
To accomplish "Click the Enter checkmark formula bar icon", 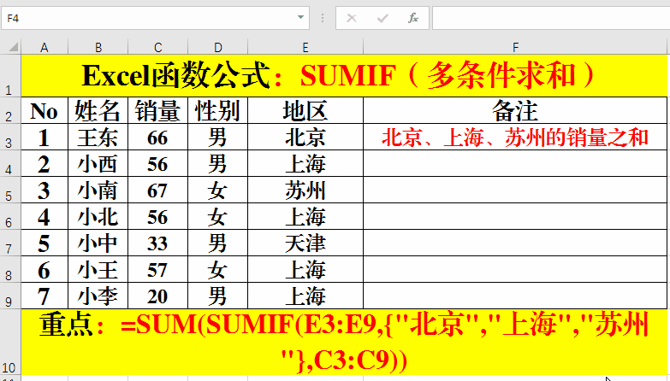I will point(382,18).
